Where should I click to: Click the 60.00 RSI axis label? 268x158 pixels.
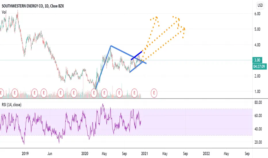258,116
